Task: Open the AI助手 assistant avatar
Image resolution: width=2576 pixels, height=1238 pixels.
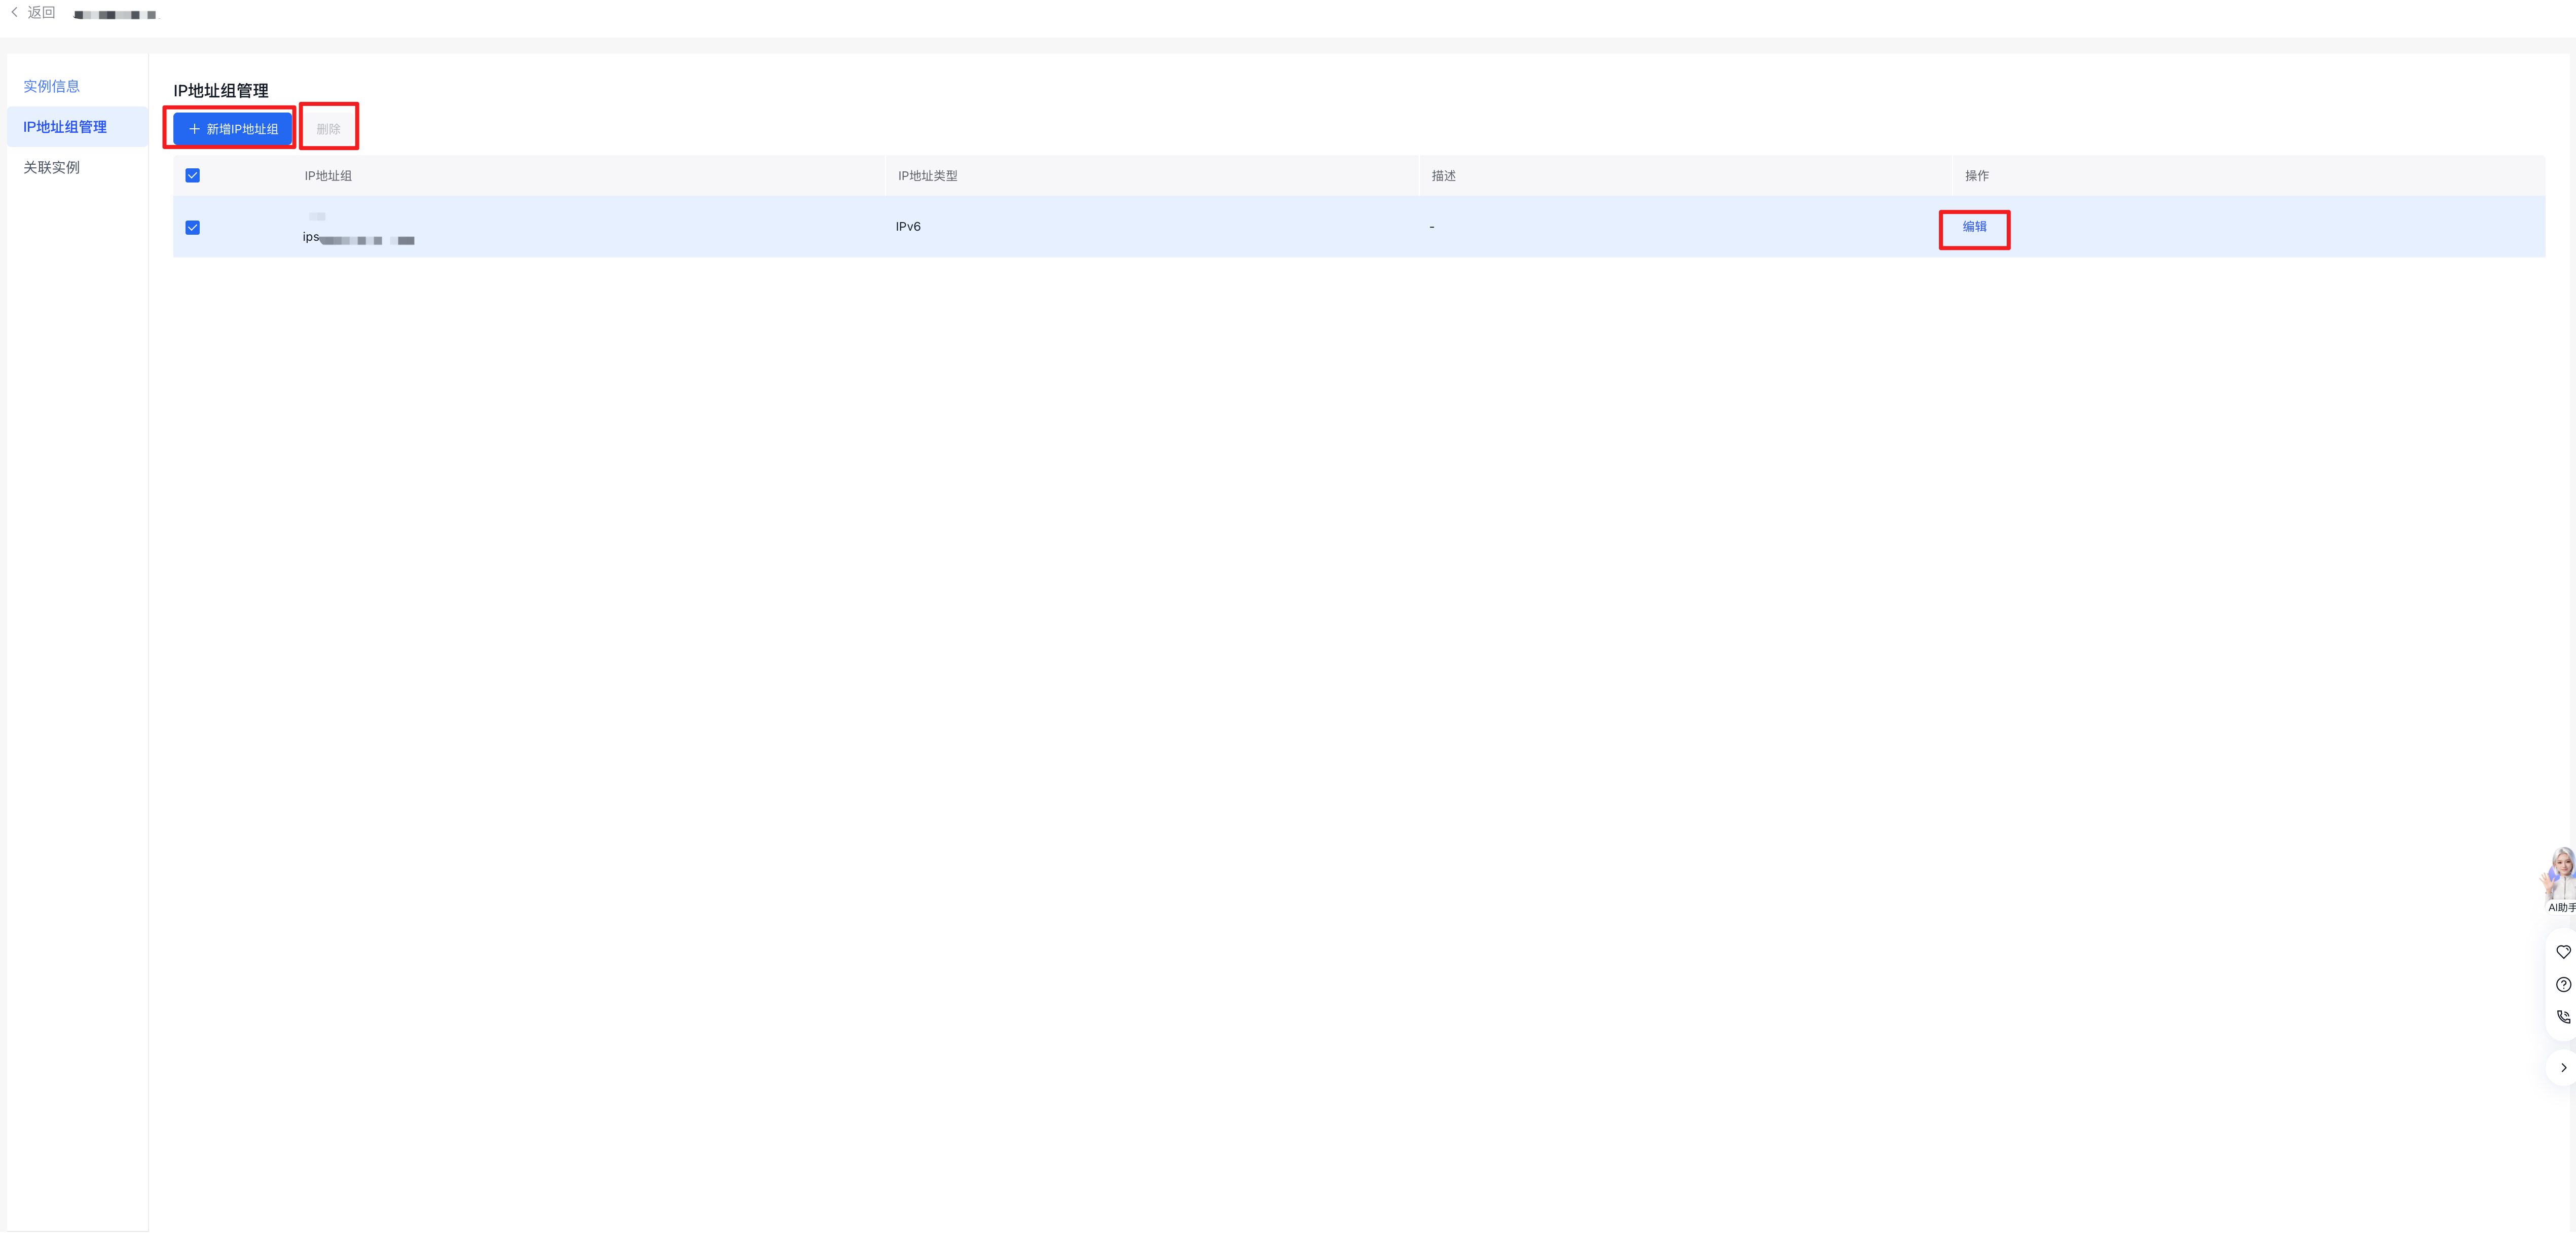Action: tap(2561, 880)
